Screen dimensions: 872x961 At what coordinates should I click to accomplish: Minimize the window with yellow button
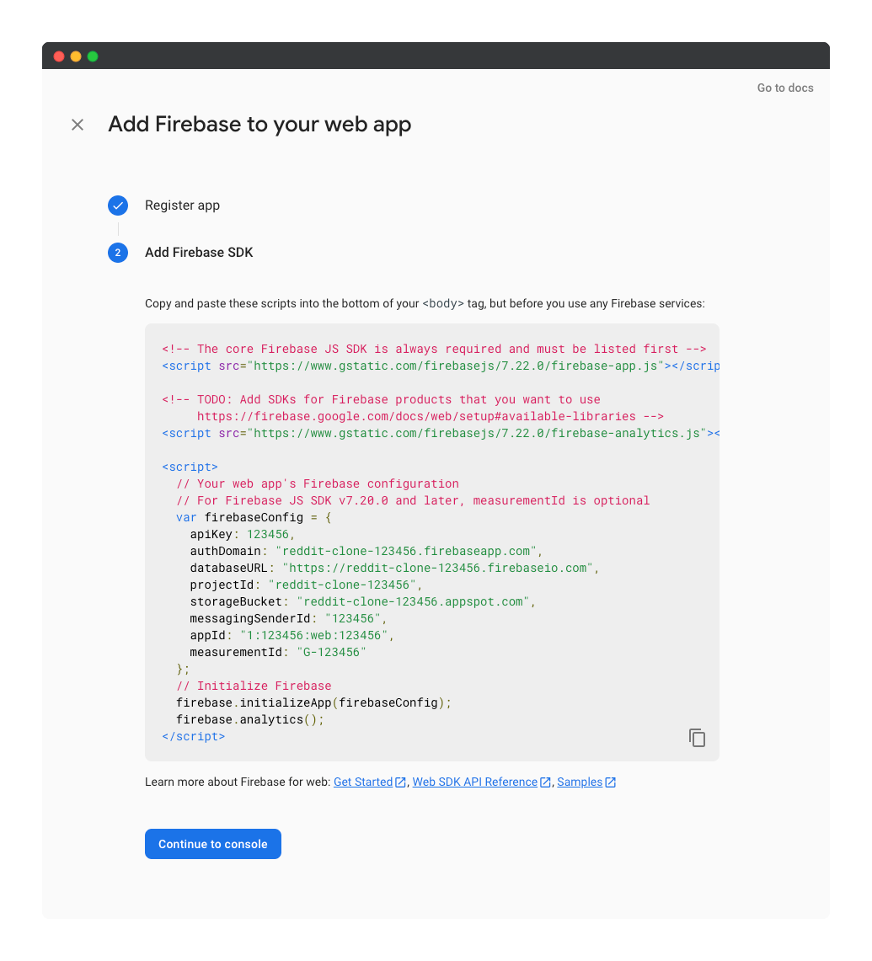(x=76, y=56)
